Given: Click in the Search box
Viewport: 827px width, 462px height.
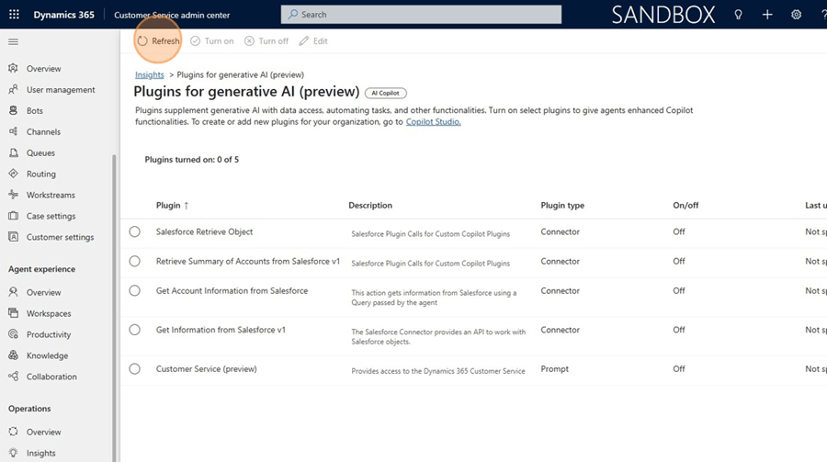Looking at the screenshot, I should pyautogui.click(x=421, y=15).
